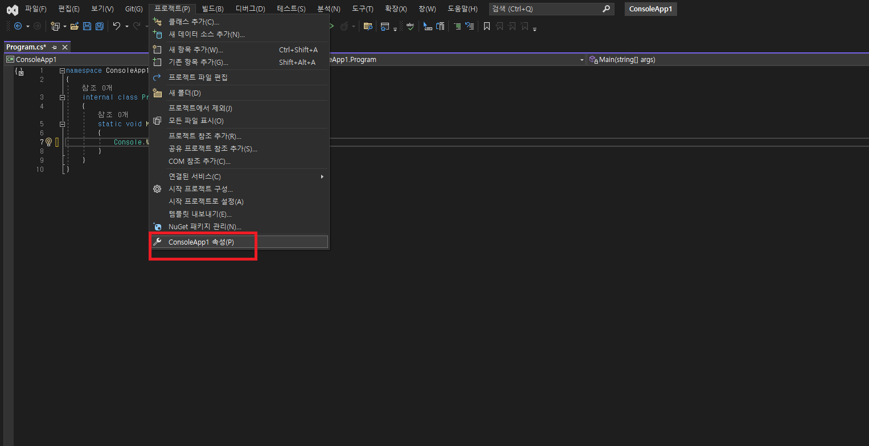Collapse the static void Main block

pyautogui.click(x=62, y=124)
